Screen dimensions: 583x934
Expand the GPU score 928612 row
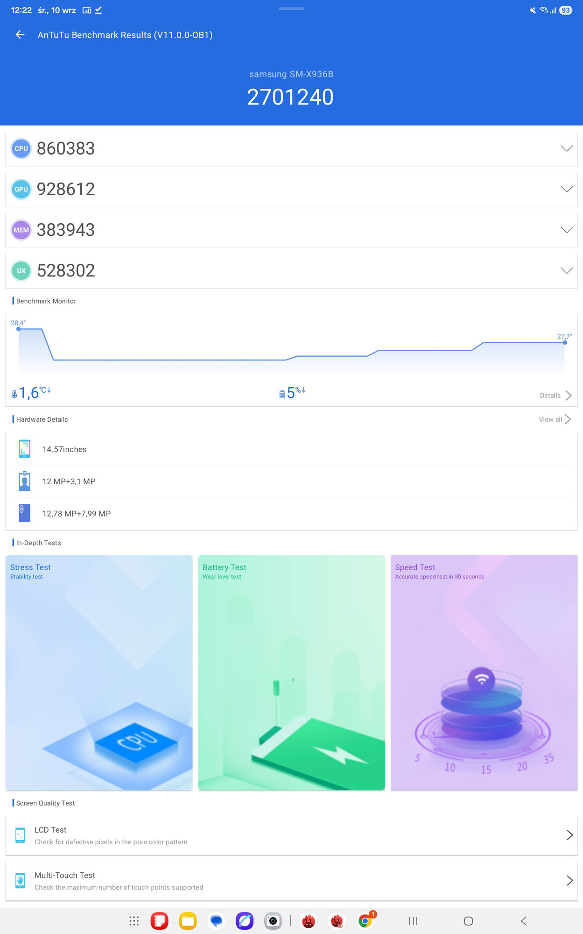click(x=291, y=189)
